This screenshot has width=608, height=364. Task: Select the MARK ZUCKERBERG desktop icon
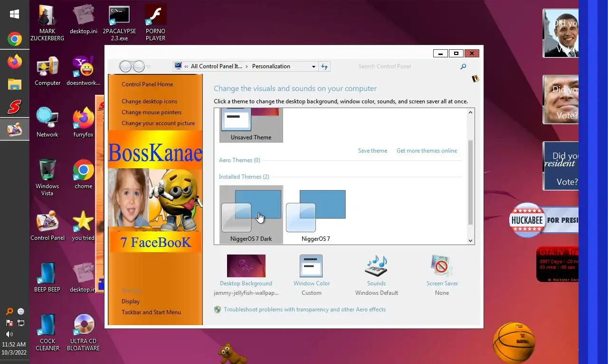[47, 23]
